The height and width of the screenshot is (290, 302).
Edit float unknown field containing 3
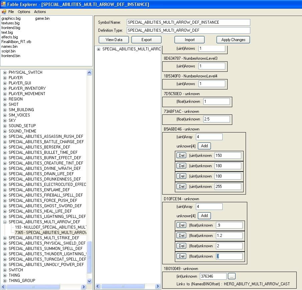coord(229,256)
